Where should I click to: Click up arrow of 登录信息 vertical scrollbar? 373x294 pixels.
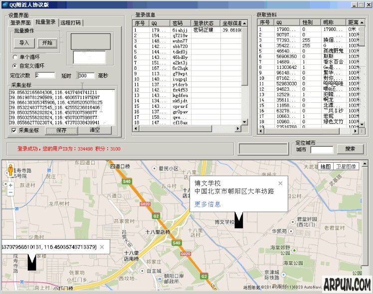pos(244,23)
